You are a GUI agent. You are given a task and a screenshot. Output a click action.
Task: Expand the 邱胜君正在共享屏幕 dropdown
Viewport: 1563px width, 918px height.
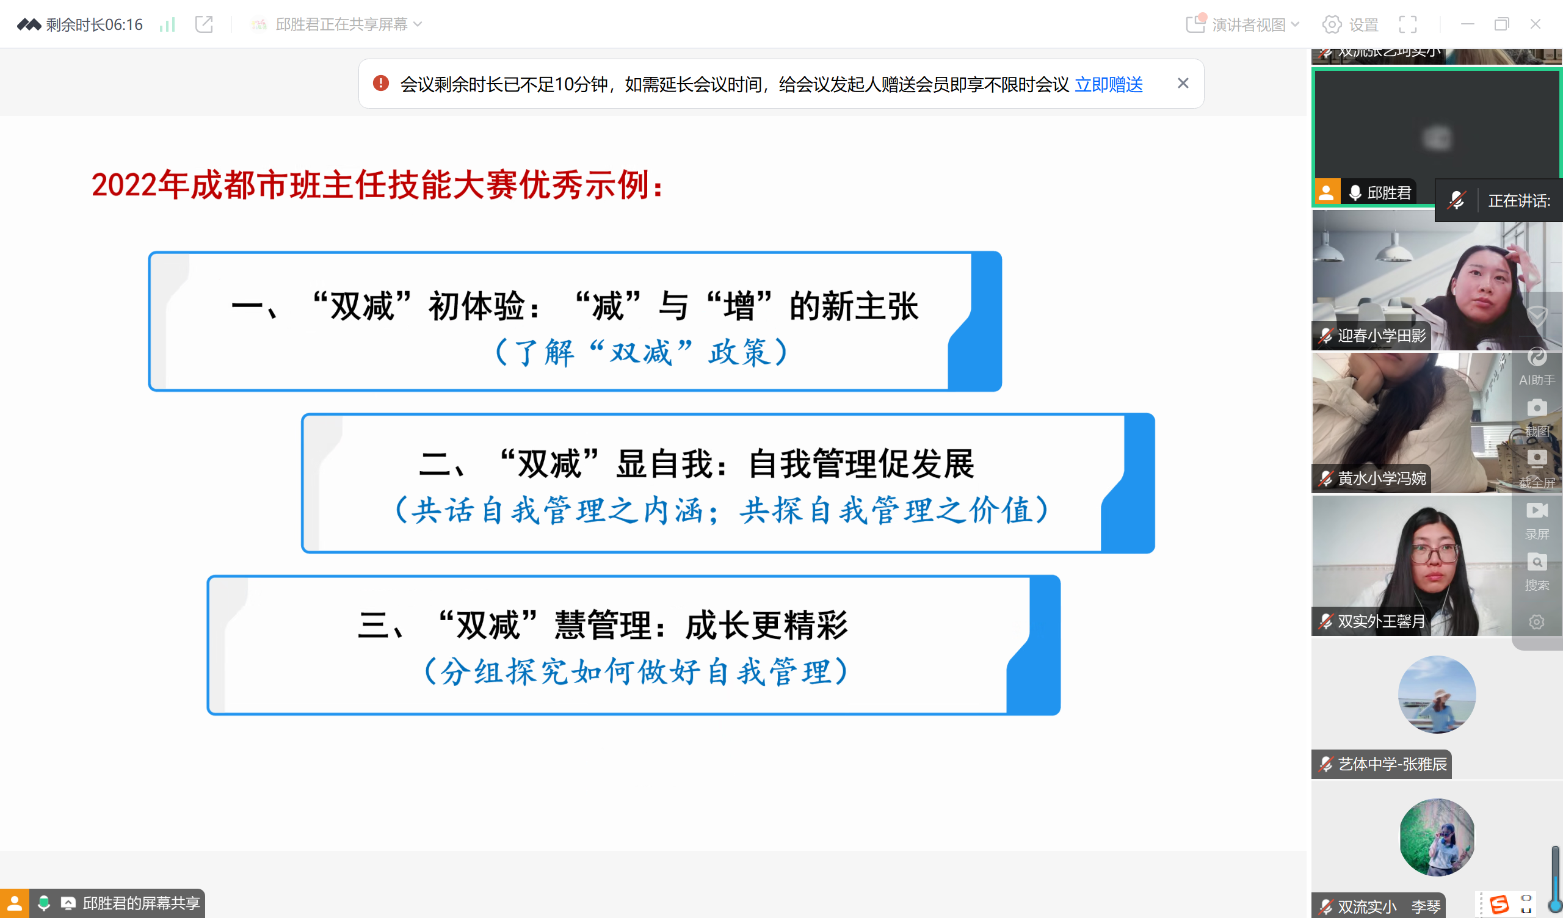pos(420,24)
